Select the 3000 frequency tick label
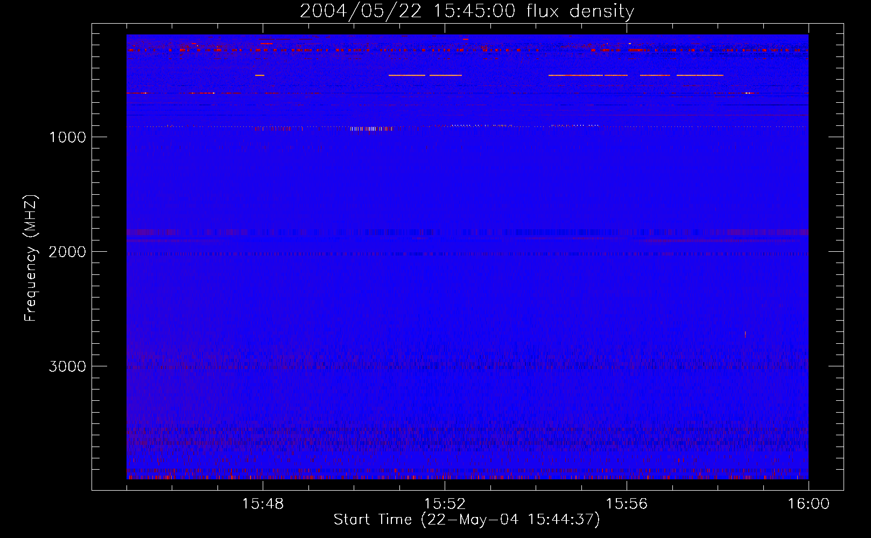The image size is (871, 538). coord(67,366)
